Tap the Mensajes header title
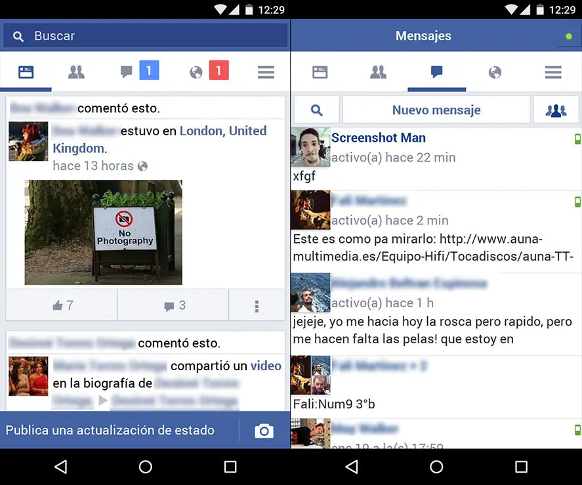This screenshot has height=485, width=582. tap(423, 35)
